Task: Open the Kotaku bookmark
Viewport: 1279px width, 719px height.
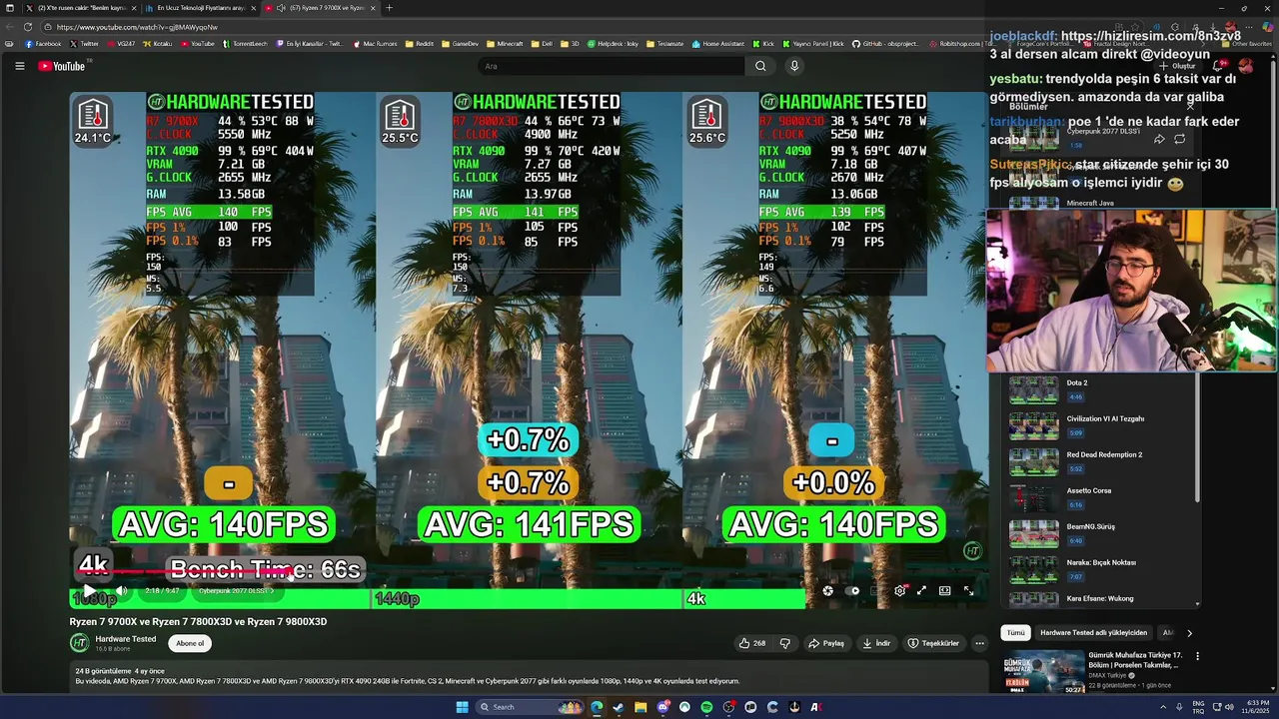Action: 158,44
